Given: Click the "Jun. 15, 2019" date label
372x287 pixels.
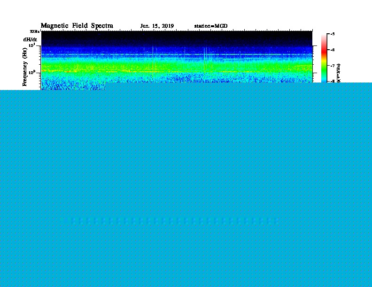Looking at the screenshot, I should click(157, 26).
